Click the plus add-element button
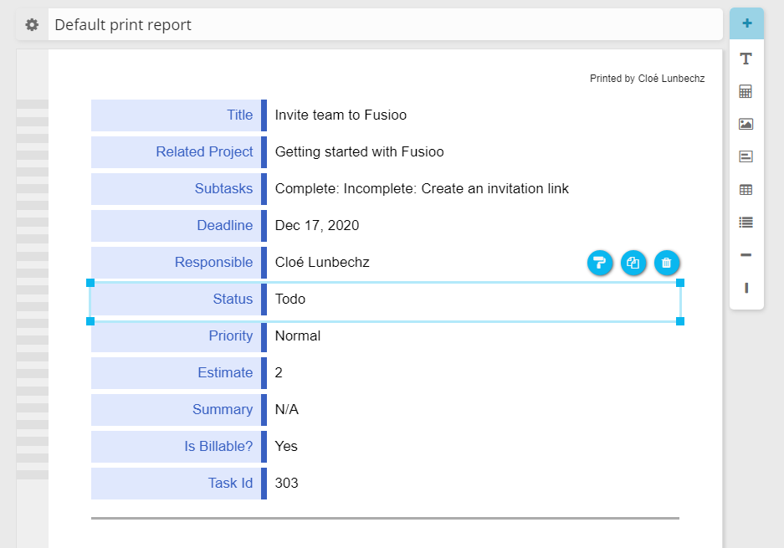The image size is (784, 548). pos(746,23)
